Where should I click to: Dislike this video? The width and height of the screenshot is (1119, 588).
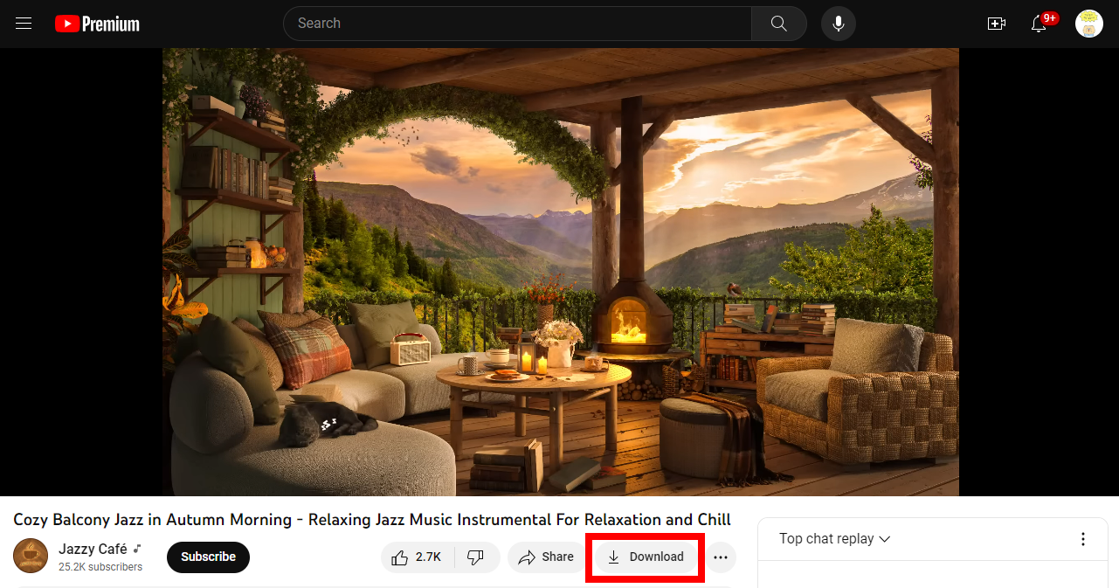pyautogui.click(x=477, y=557)
